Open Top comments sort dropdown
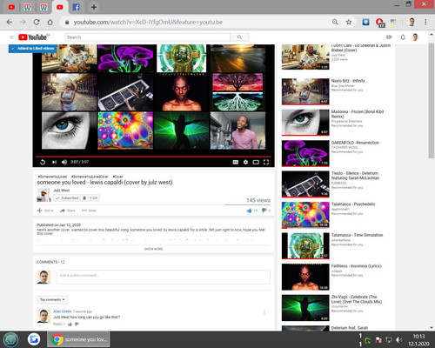This screenshot has height=348, width=435. (52, 299)
